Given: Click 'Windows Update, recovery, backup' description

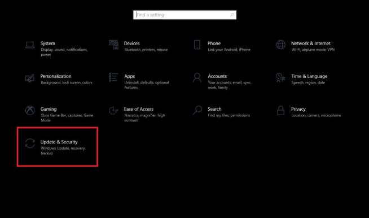Looking at the screenshot, I should (x=63, y=151).
